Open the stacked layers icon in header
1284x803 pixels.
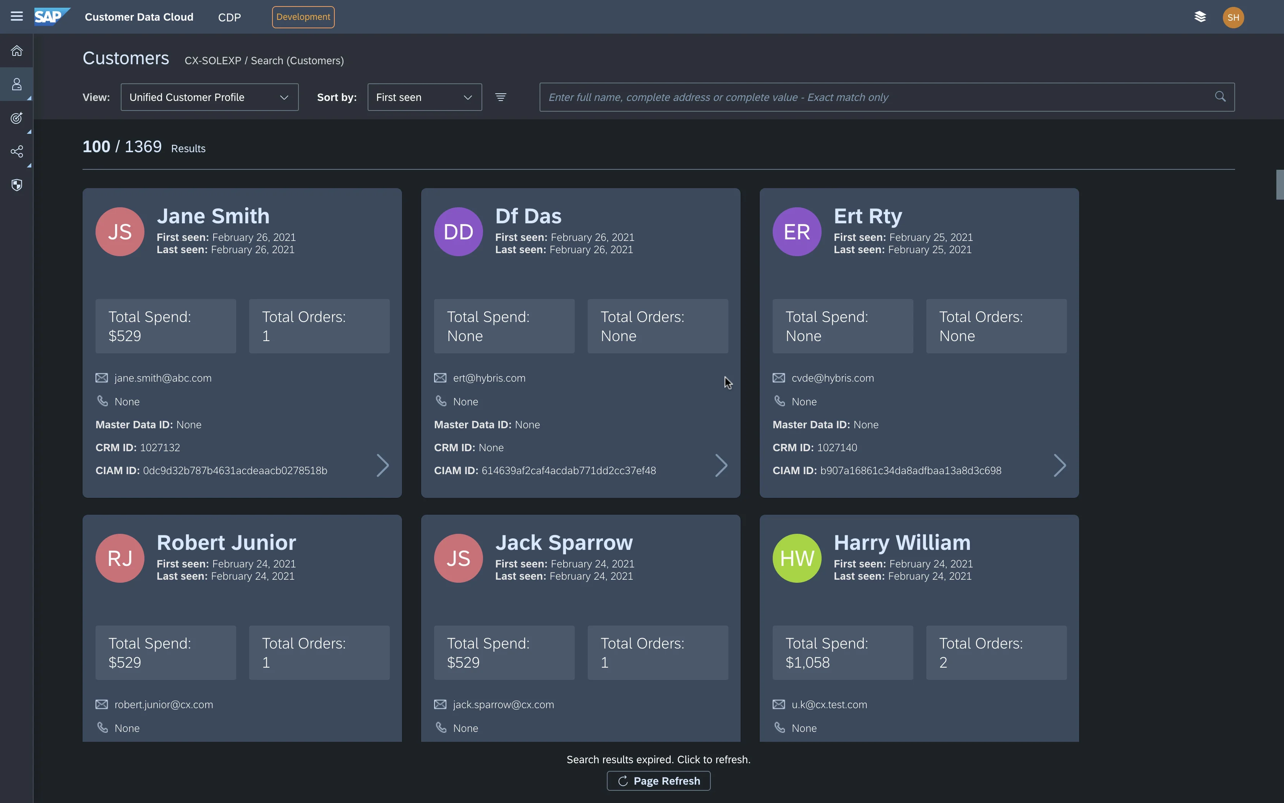point(1200,17)
